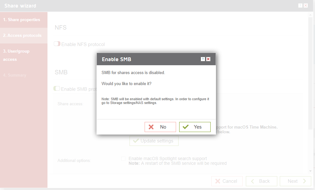Viewport: 315px width, 190px height.
Task: Confirm enabling SMB with the Yes button
Action: point(195,127)
